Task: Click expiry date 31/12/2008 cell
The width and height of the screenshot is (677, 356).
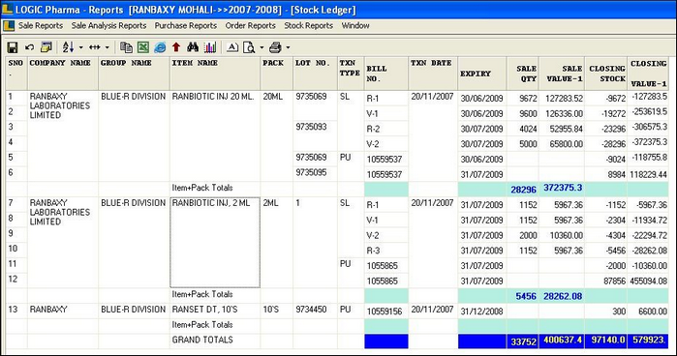Action: click(x=482, y=311)
